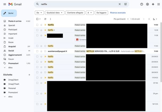The image size is (162, 112).
Task: Select the 17/09/25 Netflix email checkbox
Action: tap(37, 78)
